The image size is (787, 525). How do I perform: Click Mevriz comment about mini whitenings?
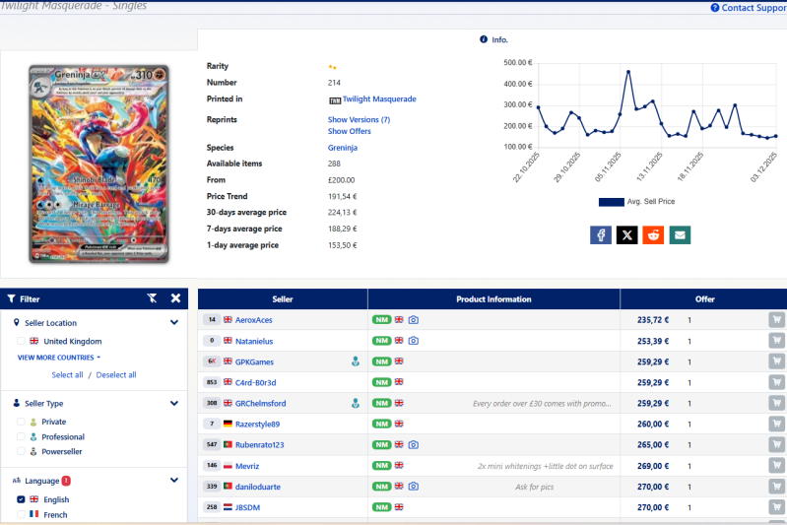coord(545,466)
